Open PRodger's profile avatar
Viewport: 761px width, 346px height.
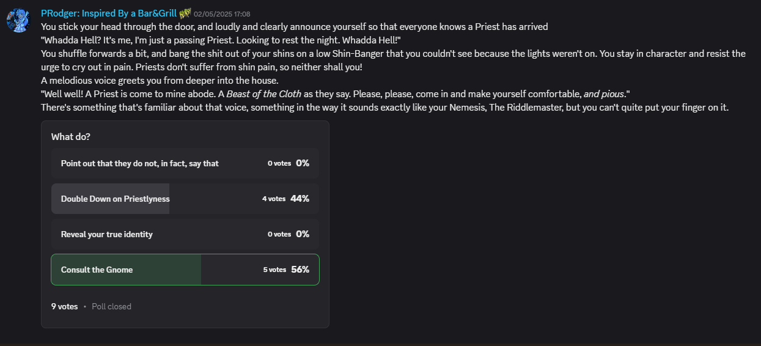tap(18, 21)
